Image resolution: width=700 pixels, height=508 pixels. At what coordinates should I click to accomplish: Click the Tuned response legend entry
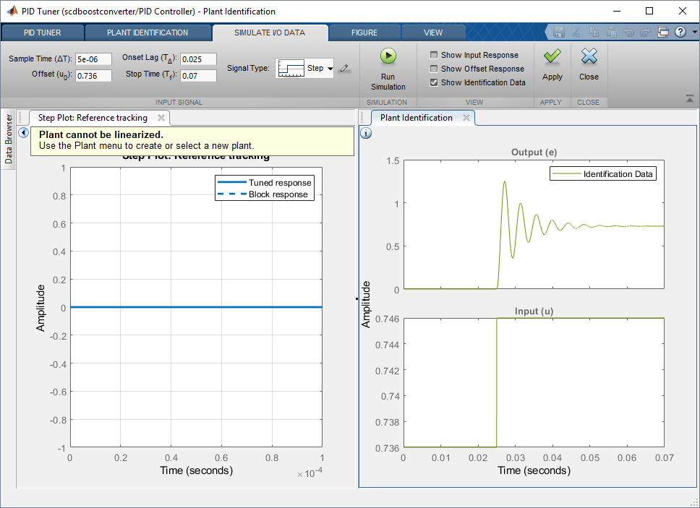point(264,182)
